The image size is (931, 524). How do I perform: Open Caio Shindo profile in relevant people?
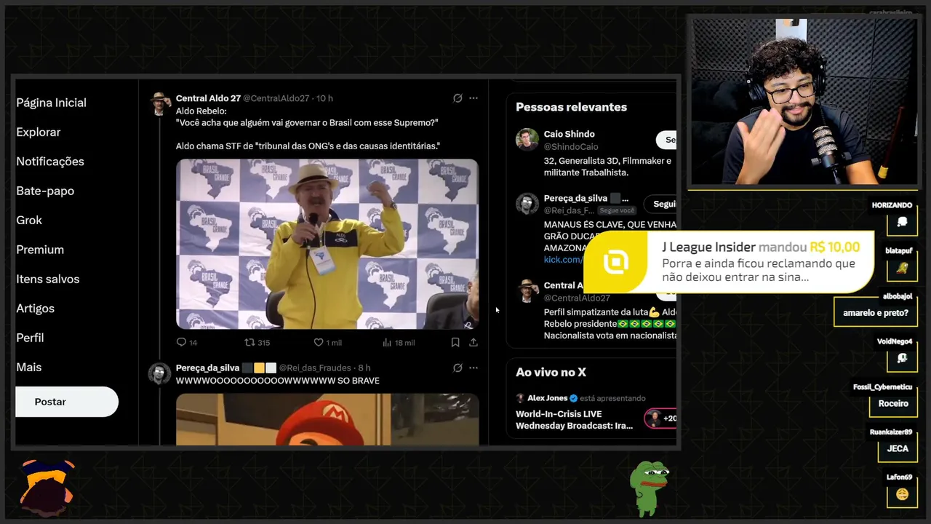click(x=570, y=134)
